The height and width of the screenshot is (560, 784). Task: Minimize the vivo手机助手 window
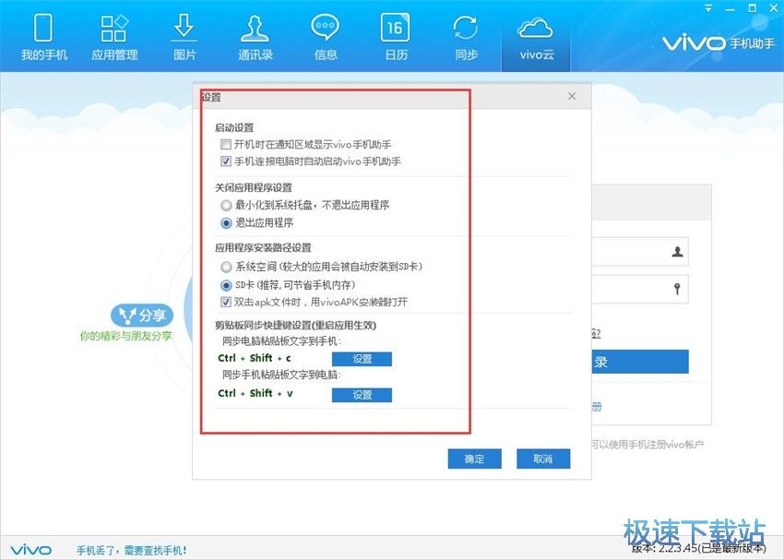[731, 9]
